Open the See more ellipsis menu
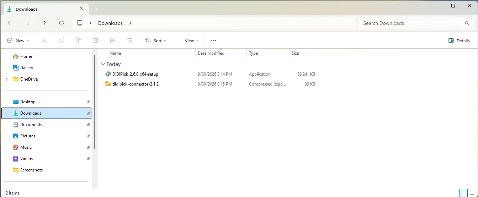Viewport: 478px width, 197px height. tap(213, 41)
